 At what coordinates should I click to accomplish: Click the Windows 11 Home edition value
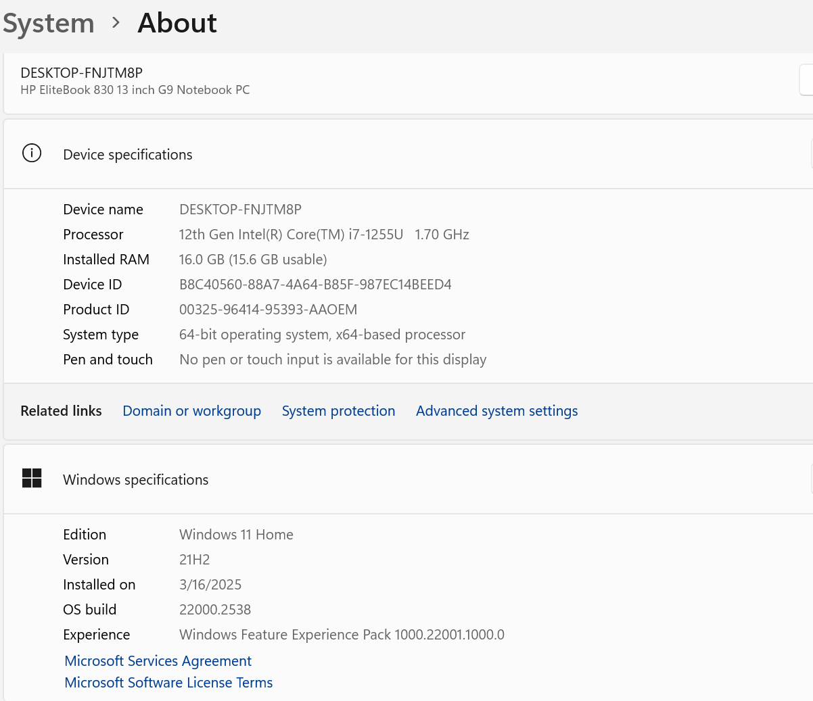point(236,535)
